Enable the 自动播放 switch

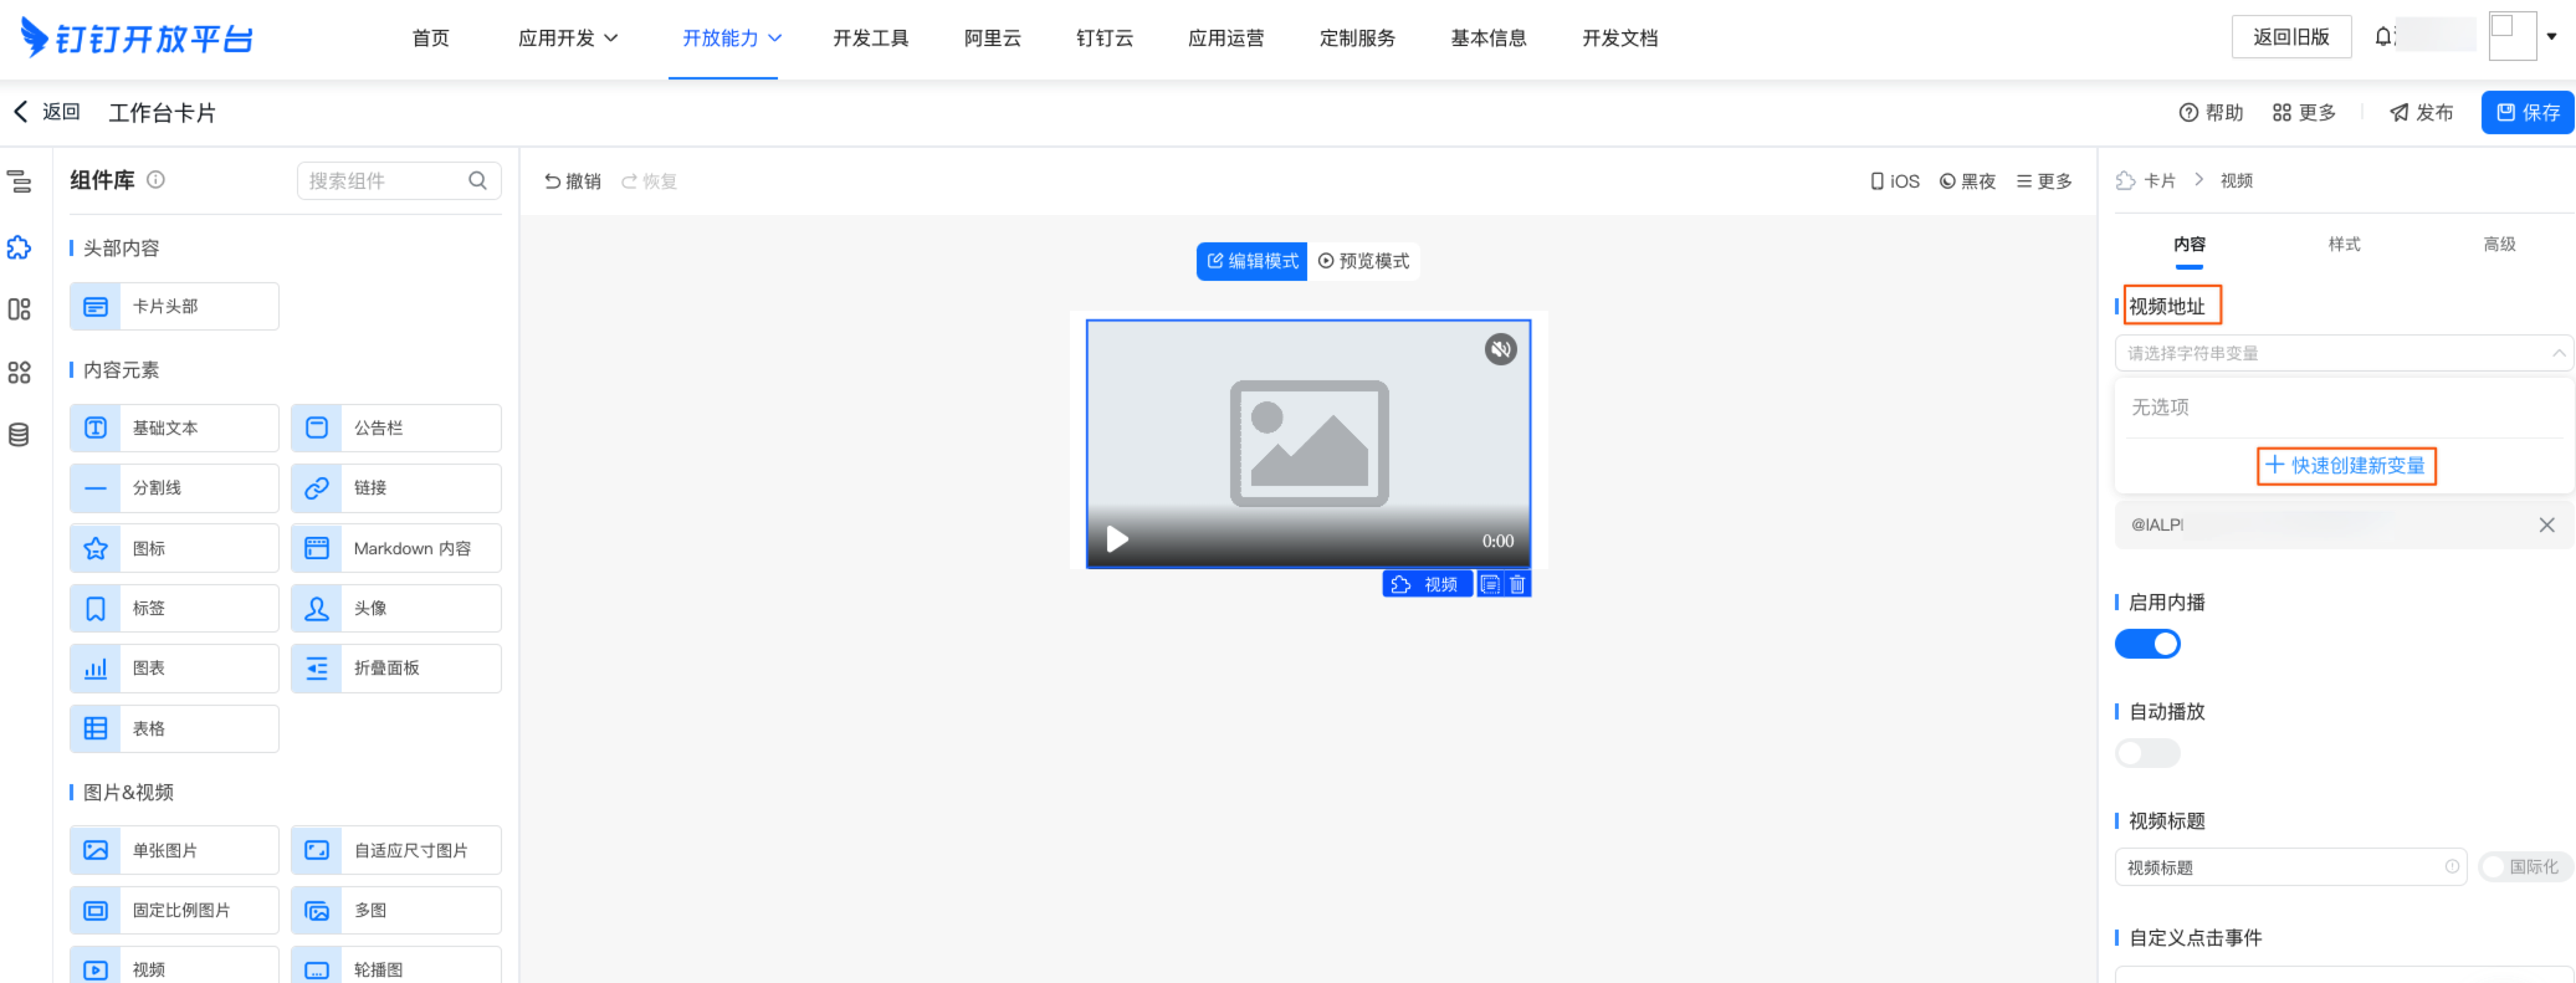pyautogui.click(x=2147, y=753)
